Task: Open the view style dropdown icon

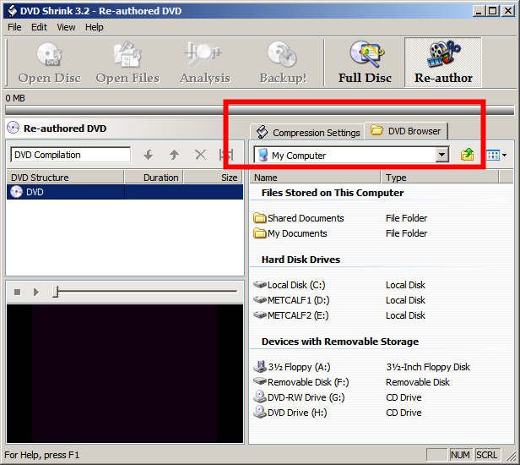Action: point(496,155)
